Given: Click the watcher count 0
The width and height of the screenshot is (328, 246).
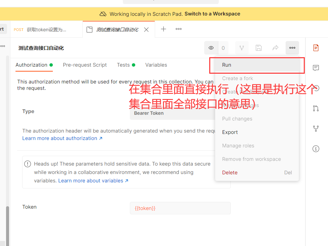Looking at the screenshot, I should (x=223, y=48).
